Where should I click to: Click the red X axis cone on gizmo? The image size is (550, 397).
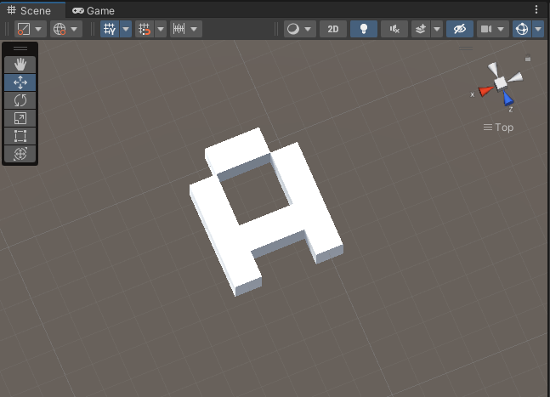tap(485, 91)
